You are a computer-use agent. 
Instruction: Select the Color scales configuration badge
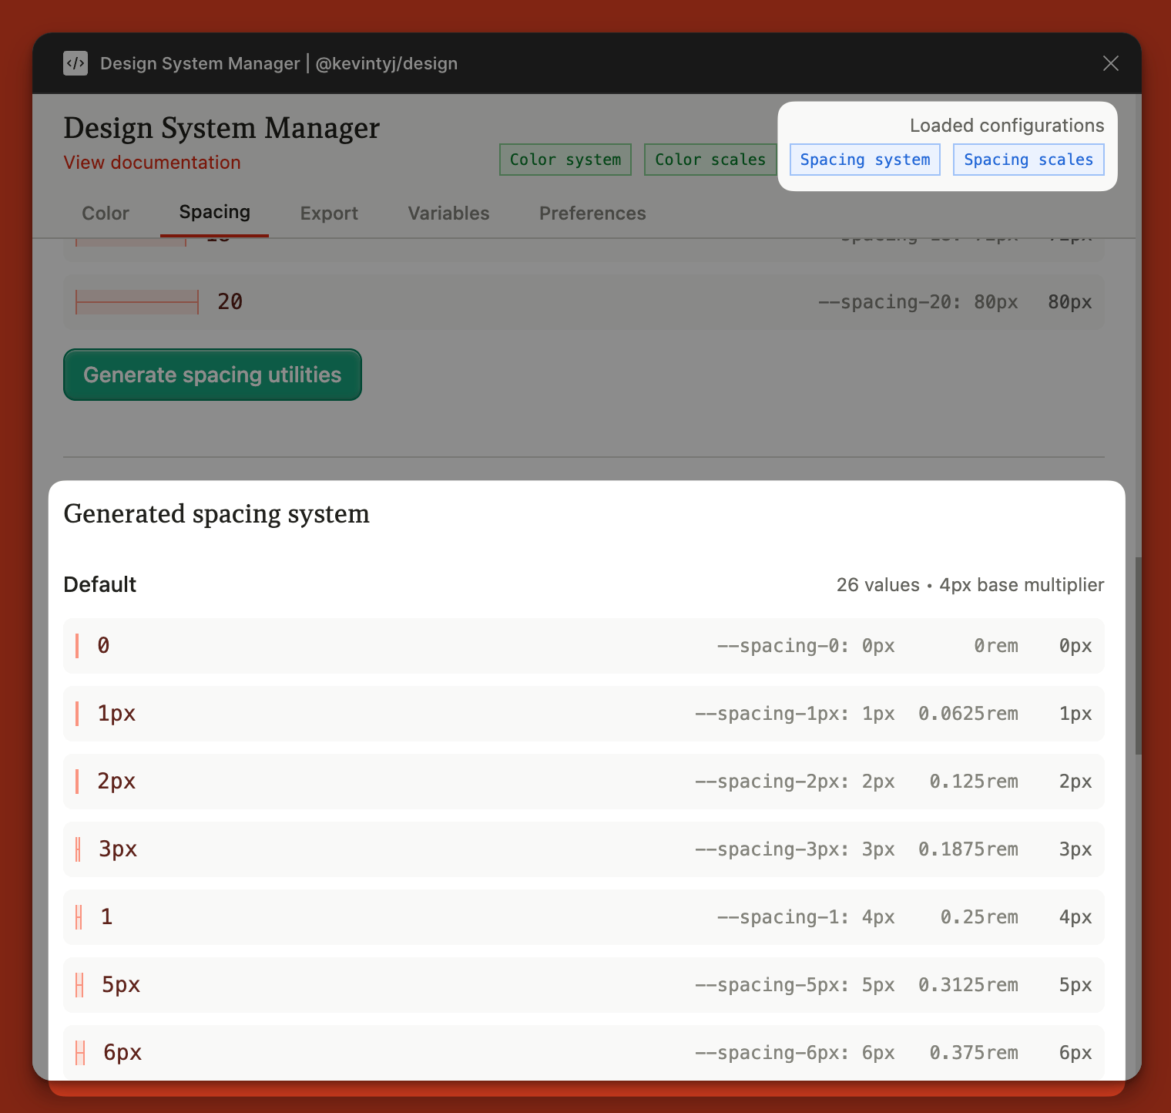click(x=710, y=160)
